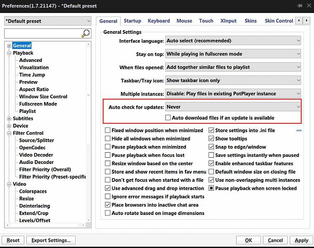Open Interface language dropdown
The height and width of the screenshot is (248, 314).
click(233, 41)
